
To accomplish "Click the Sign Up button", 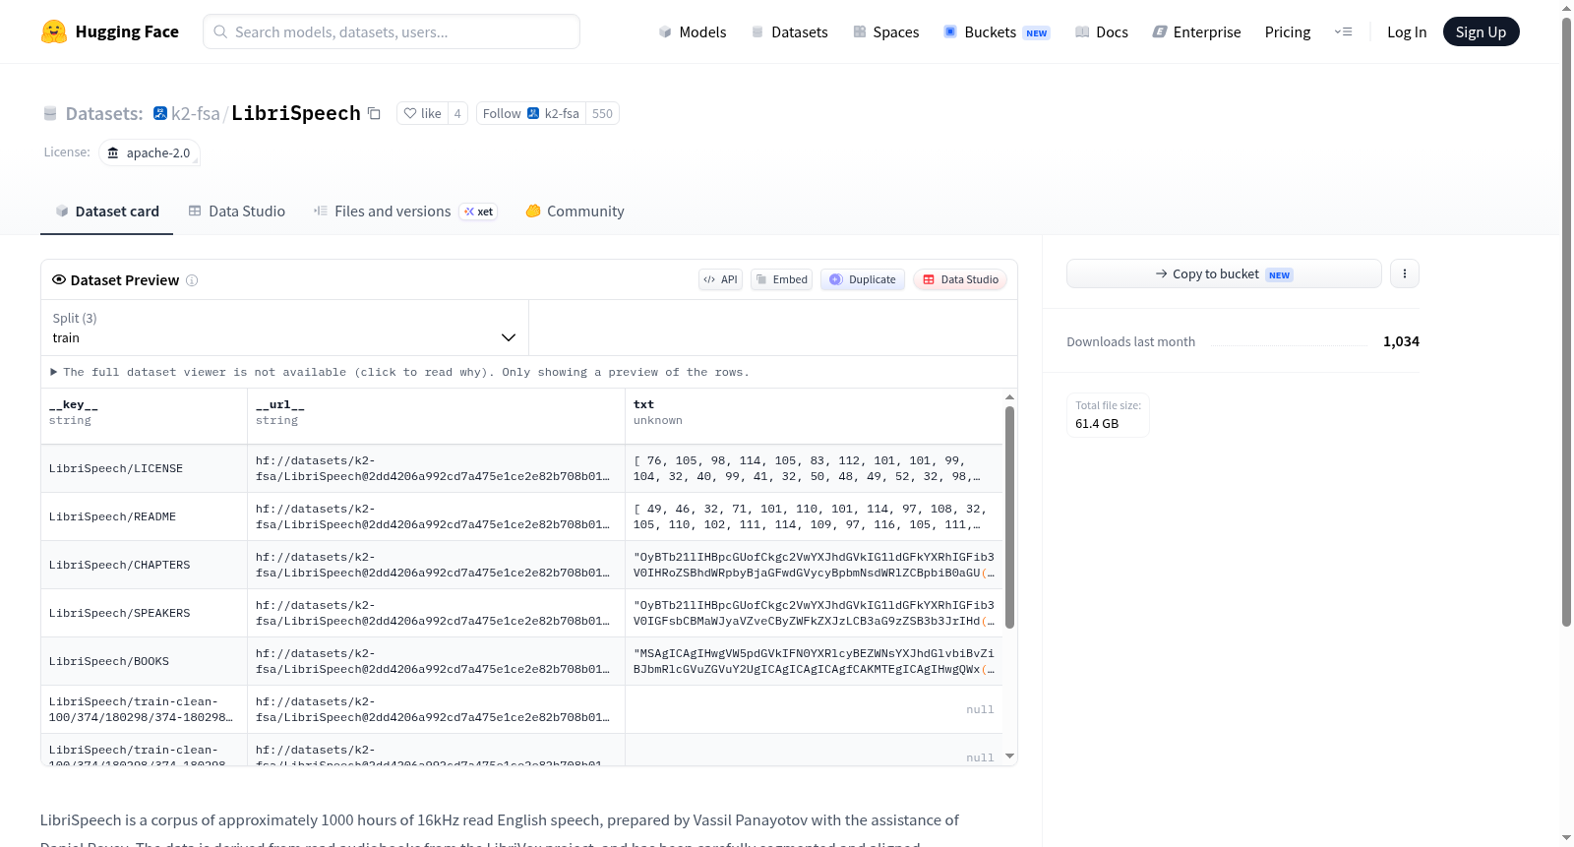I will point(1481,31).
